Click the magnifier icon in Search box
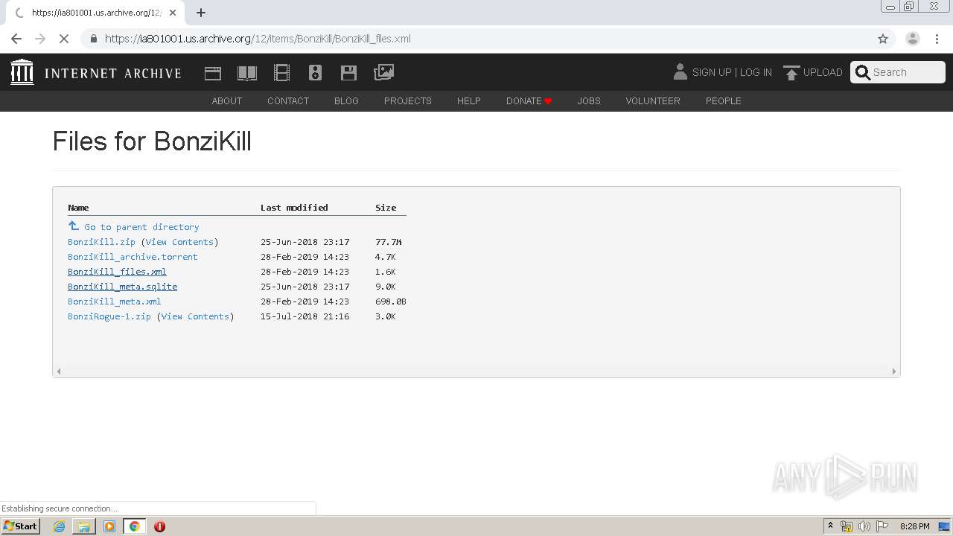 point(863,72)
